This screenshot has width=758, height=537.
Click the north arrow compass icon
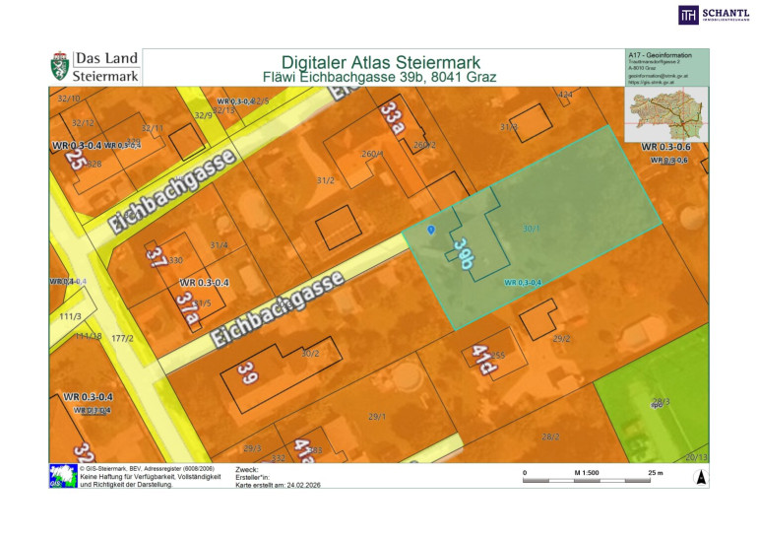pyautogui.click(x=698, y=478)
